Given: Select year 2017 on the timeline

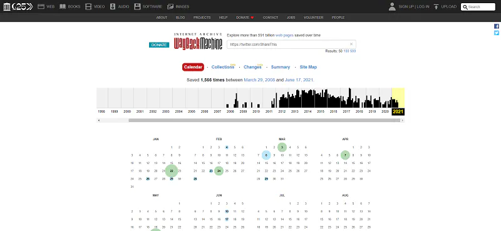Looking at the screenshot, I should click(346, 111).
